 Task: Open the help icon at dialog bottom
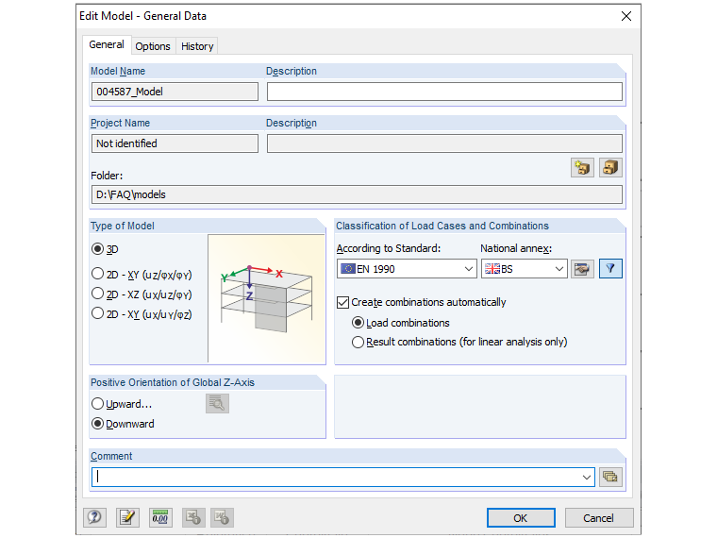(94, 517)
